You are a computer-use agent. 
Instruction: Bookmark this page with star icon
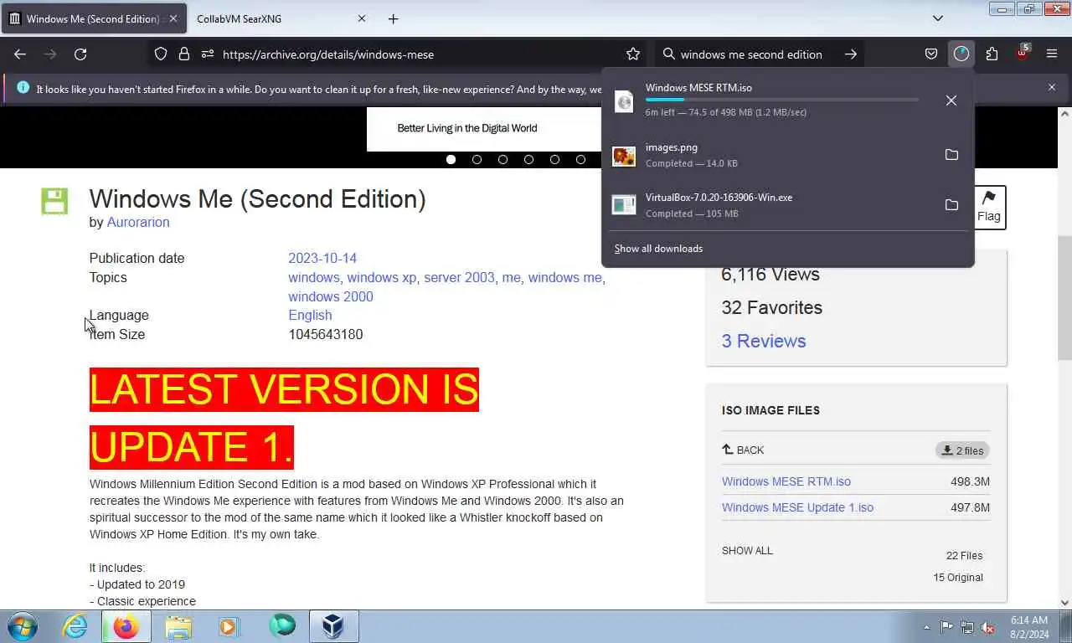click(x=633, y=54)
